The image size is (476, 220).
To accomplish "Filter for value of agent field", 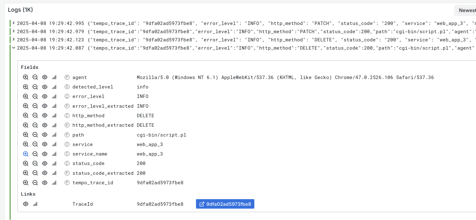I will [x=26, y=77].
